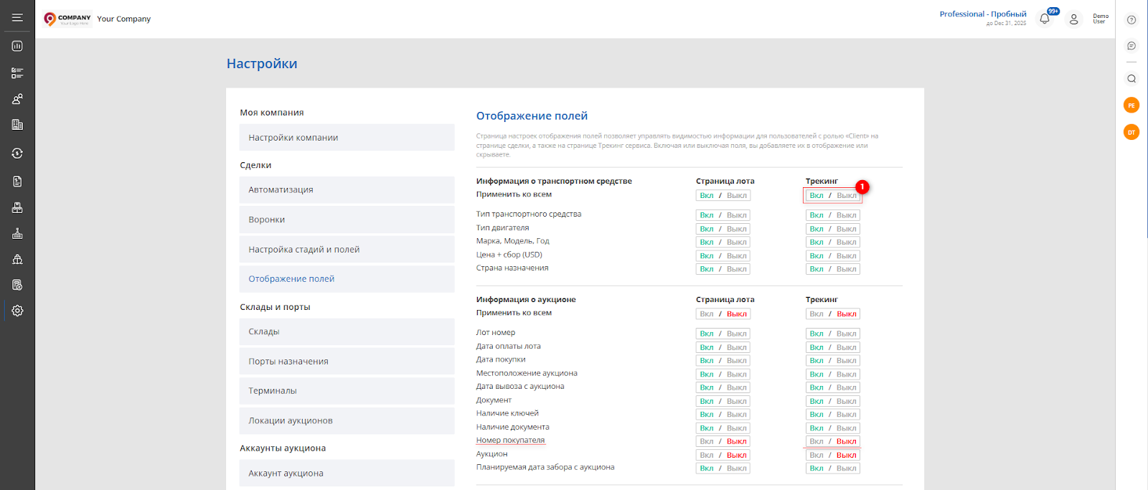Open the company building icon in the sidebar
Viewport: 1148px width, 490px height.
tap(17, 125)
